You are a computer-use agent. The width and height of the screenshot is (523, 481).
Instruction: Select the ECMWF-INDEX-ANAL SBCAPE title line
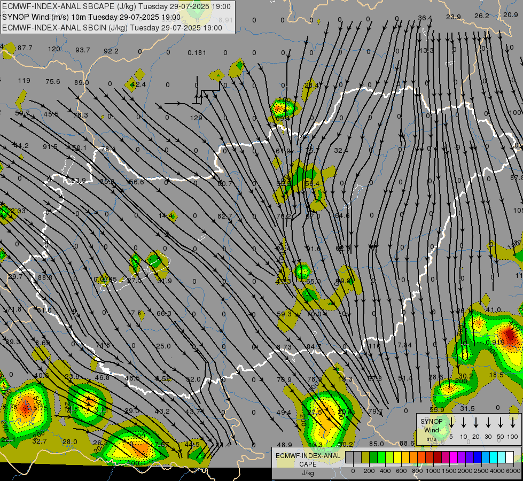pos(116,6)
